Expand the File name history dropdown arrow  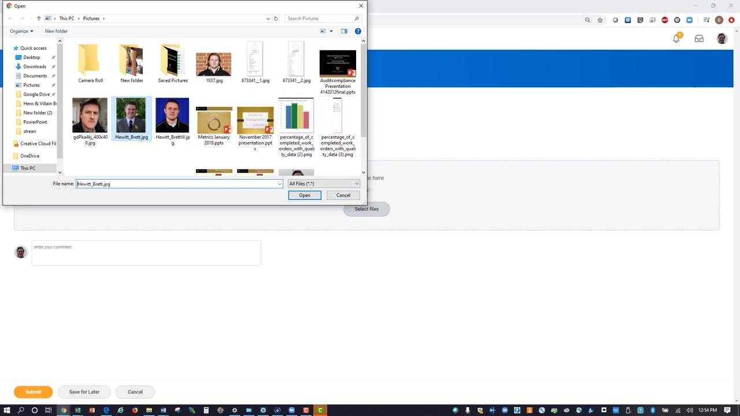[280, 184]
